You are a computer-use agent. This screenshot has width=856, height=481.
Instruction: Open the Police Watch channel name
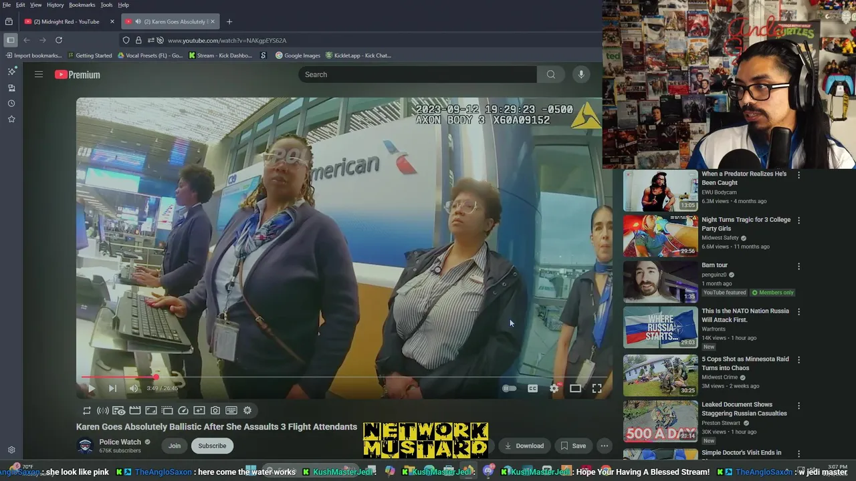click(120, 442)
